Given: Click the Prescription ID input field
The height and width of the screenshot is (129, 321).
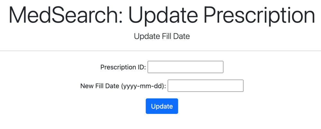Looking at the screenshot, I should coord(185,67).
